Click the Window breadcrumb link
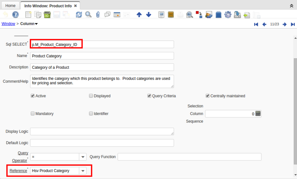 pyautogui.click(x=8, y=24)
